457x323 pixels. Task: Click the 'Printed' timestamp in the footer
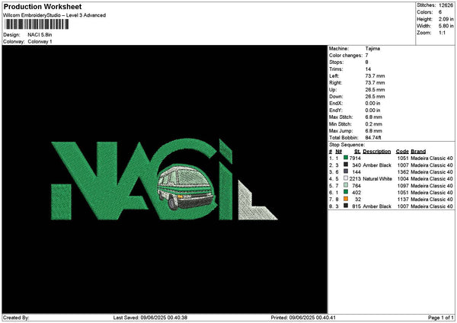(x=303, y=318)
